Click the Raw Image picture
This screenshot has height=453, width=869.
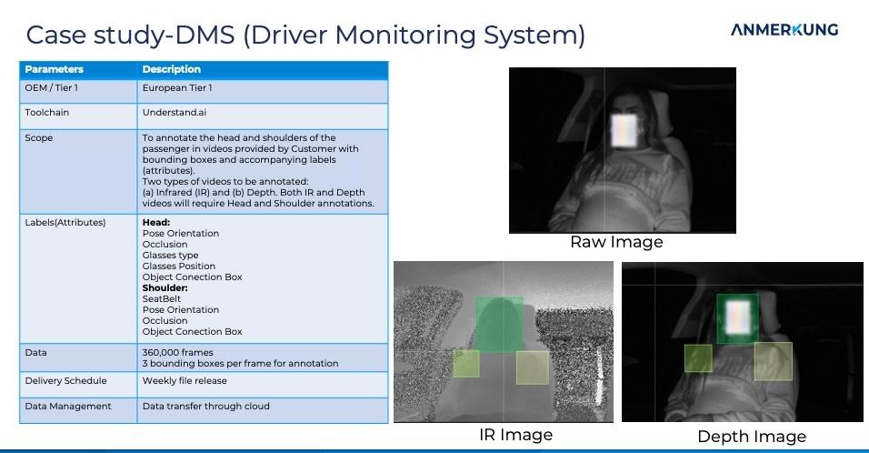(x=623, y=150)
